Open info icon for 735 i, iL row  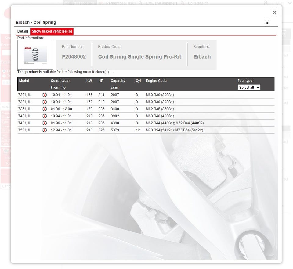(x=45, y=109)
